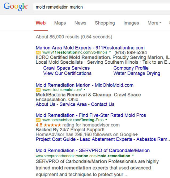Open Marion Area Mold Experts ad link

coord(90,48)
